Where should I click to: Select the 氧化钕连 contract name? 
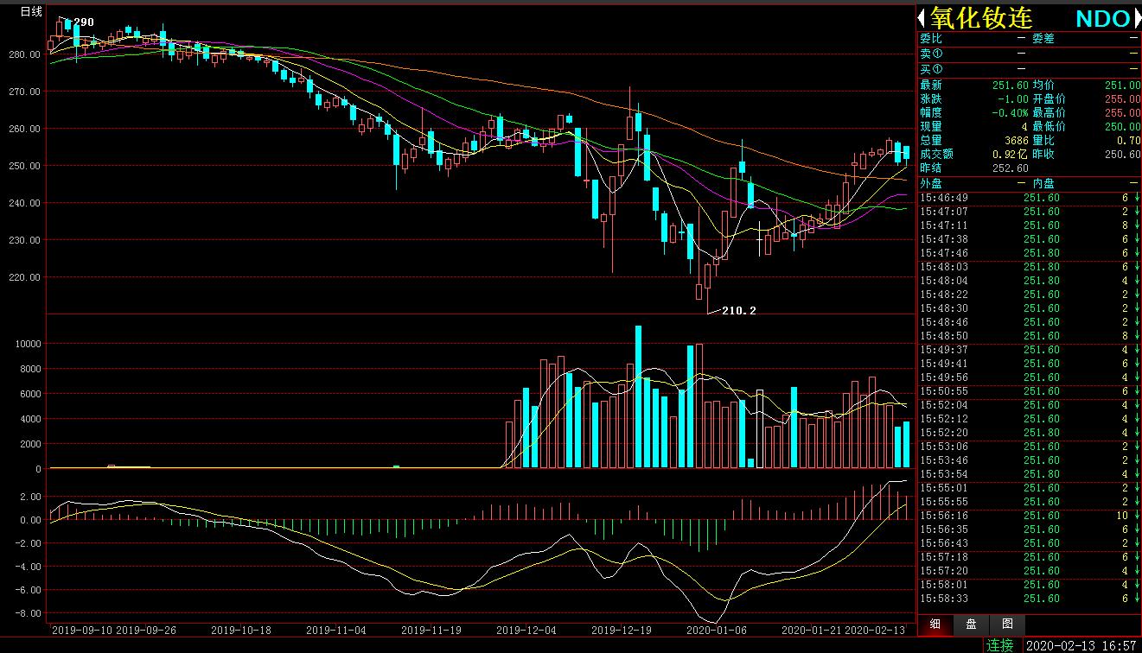point(981,18)
